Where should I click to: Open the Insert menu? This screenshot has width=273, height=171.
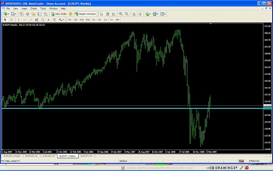24,8
